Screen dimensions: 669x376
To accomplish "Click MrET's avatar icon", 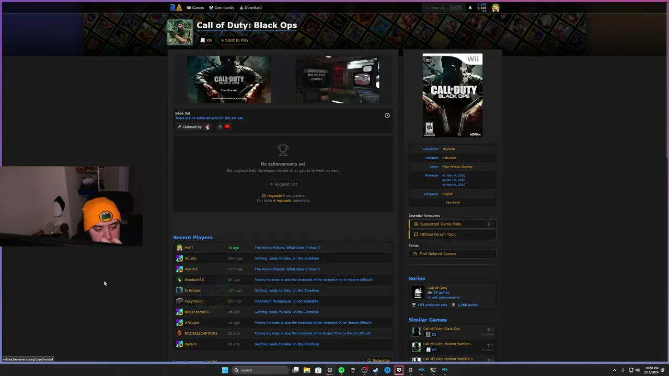I will [x=179, y=248].
